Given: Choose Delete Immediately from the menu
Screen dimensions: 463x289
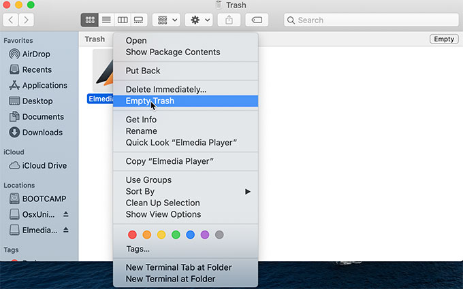Looking at the screenshot, I should (165, 90).
